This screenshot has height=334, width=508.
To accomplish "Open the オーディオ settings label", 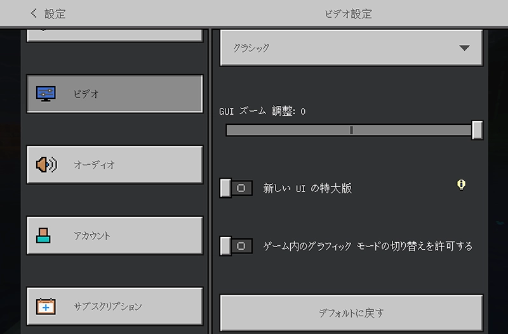I will [94, 165].
